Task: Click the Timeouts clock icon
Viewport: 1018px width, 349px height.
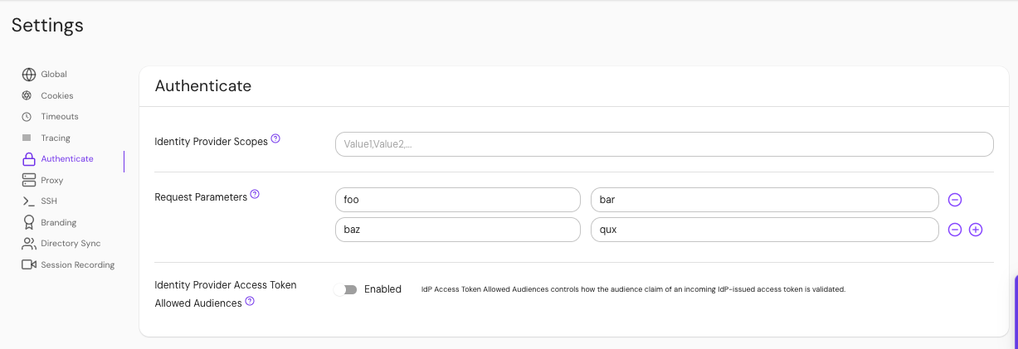Action: [27, 117]
